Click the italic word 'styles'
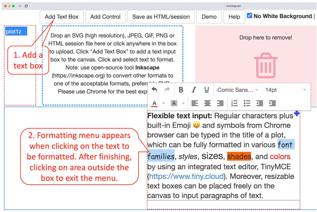317x212 pixels. (x=188, y=157)
